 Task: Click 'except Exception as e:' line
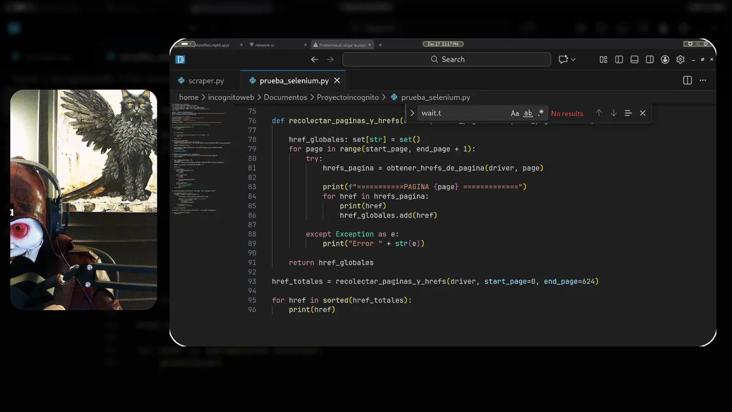click(352, 234)
